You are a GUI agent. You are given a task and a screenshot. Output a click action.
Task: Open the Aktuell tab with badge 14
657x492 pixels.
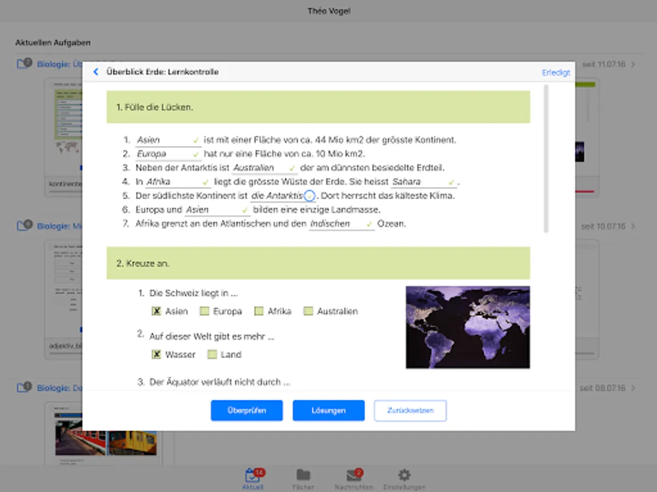pyautogui.click(x=253, y=479)
